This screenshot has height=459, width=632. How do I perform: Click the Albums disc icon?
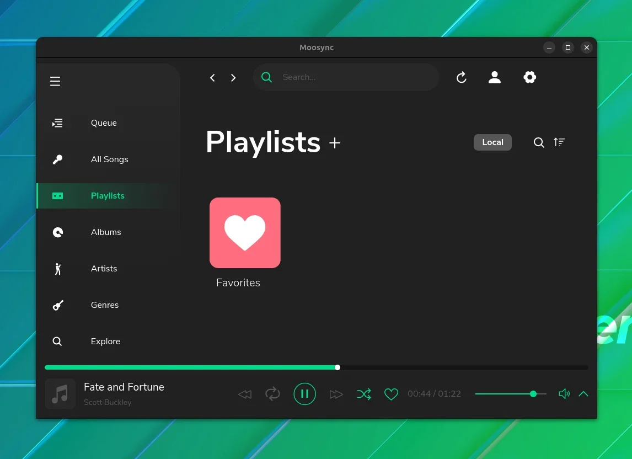coord(58,232)
